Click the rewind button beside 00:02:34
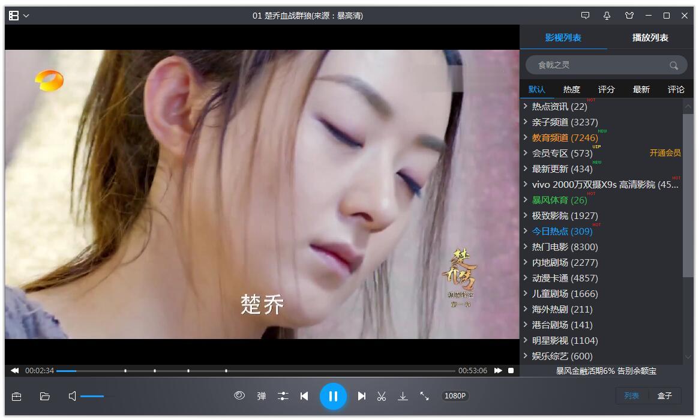Screen dimensions: 699x420 tap(15, 371)
